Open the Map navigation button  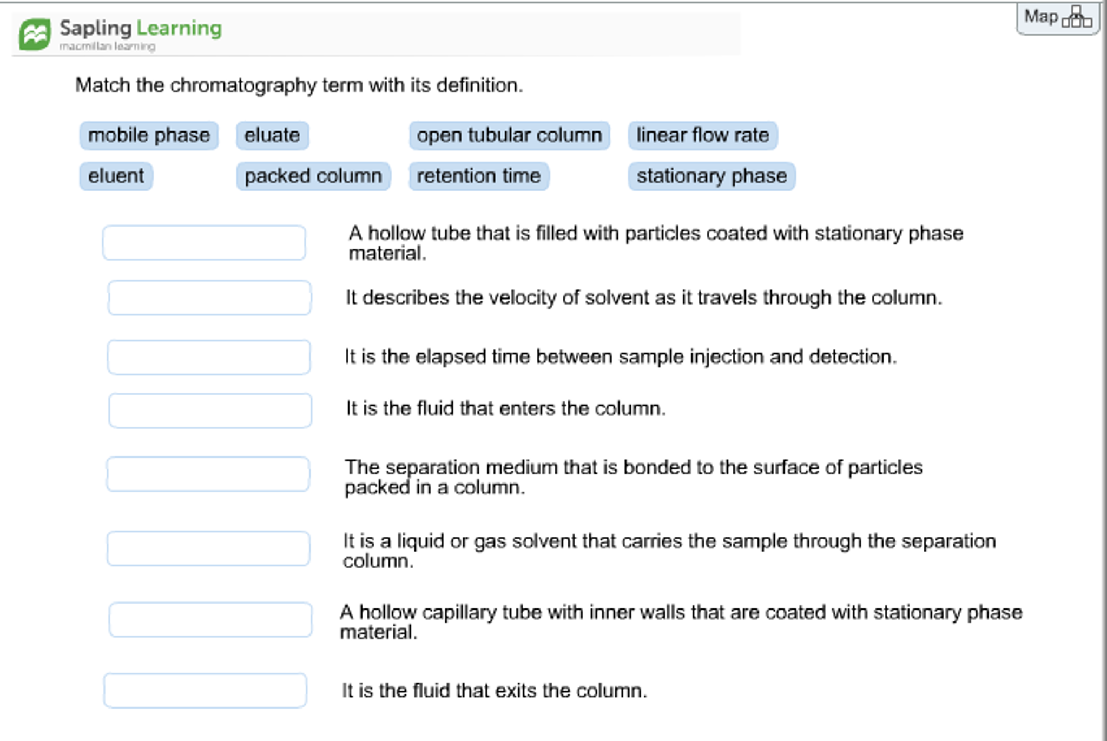[x=1058, y=18]
